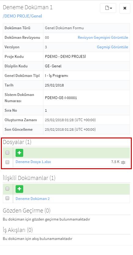The width and height of the screenshot is (133, 255).
Task: Click Revizyon Geçmişini Görüntüle link
Action: coord(103,38)
